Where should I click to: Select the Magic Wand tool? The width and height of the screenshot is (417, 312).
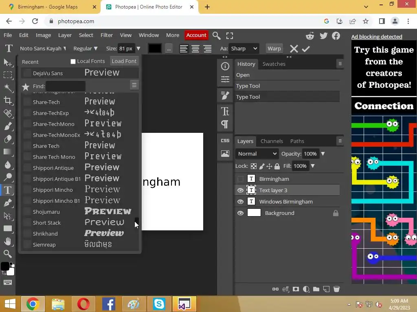(x=8, y=88)
